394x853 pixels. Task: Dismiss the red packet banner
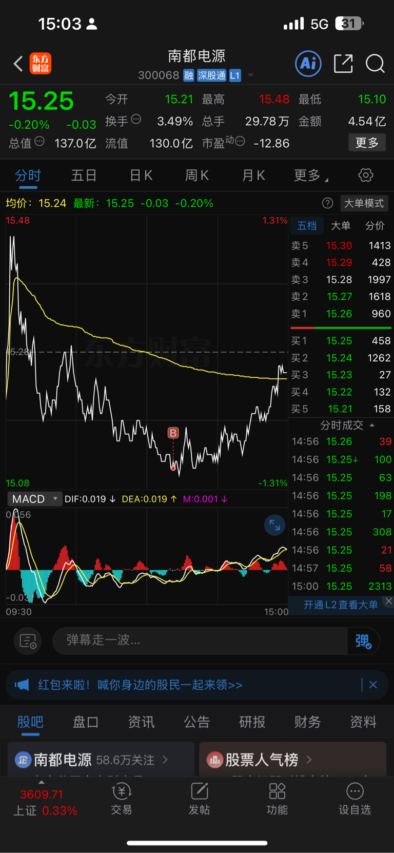point(373,685)
